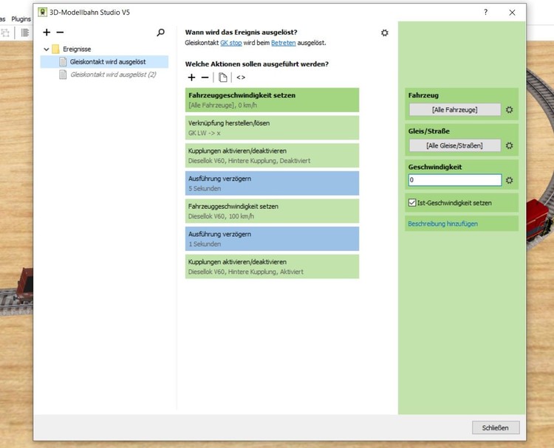Click Beschreibung hinzufügen link
This screenshot has height=448, width=554.
click(442, 224)
